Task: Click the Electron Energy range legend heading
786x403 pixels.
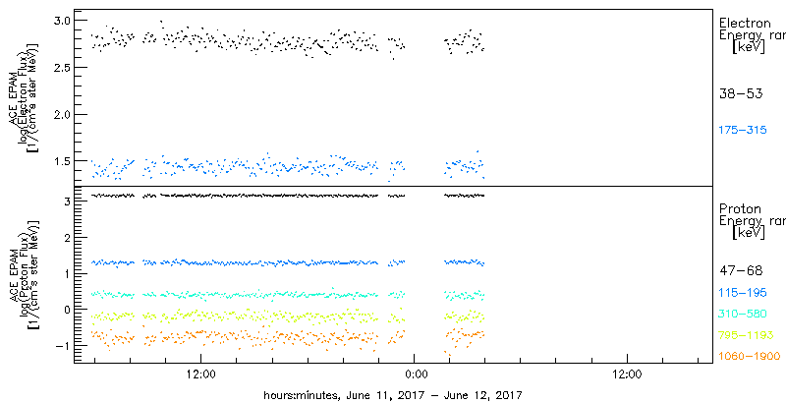Action: [753, 35]
